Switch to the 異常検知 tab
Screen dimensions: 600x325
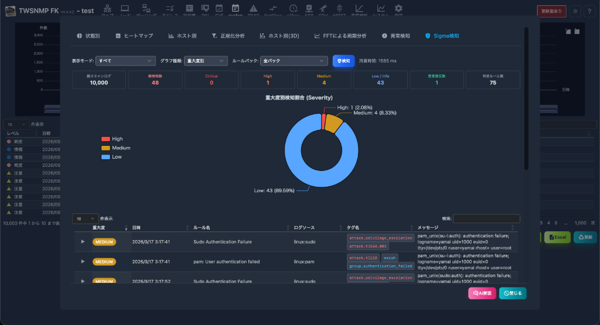tap(396, 36)
